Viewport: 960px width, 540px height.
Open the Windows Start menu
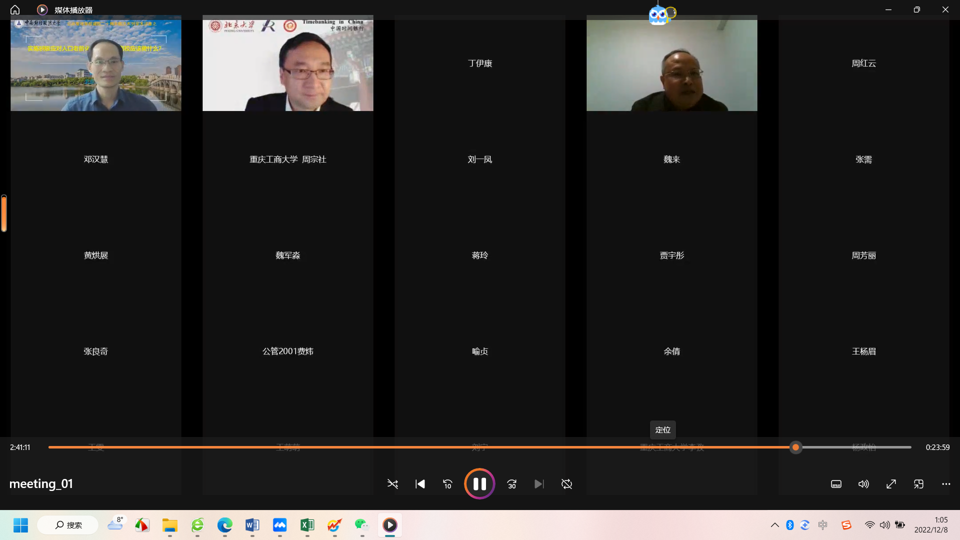20,525
